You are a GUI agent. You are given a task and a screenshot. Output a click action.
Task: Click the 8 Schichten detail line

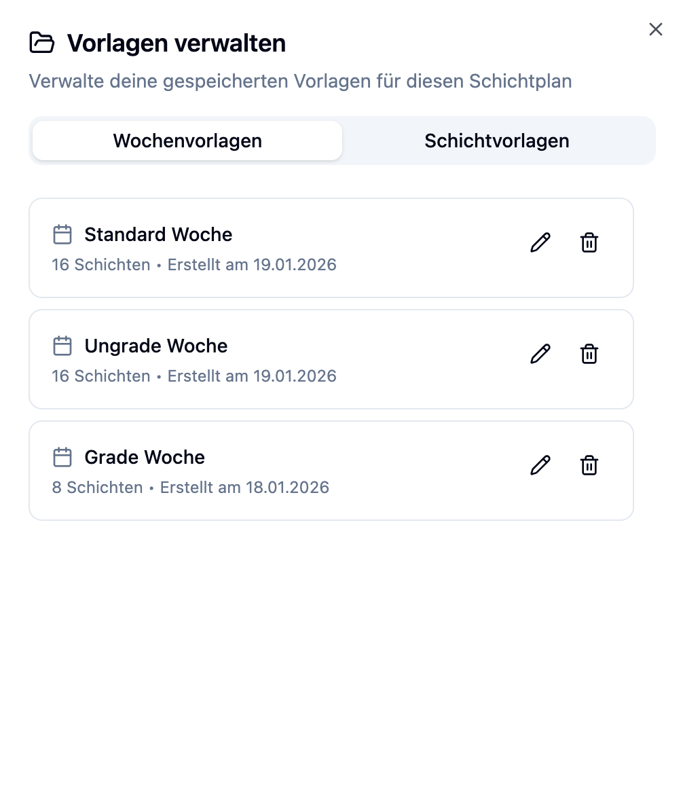[190, 488]
